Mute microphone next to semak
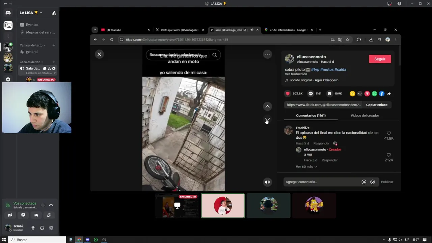 coord(33,228)
